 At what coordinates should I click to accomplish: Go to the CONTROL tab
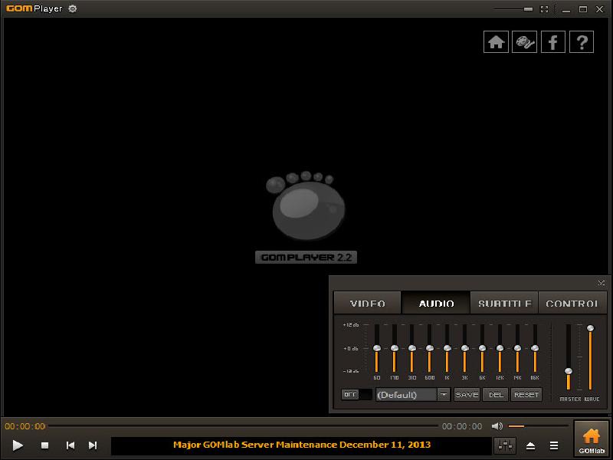(x=572, y=302)
